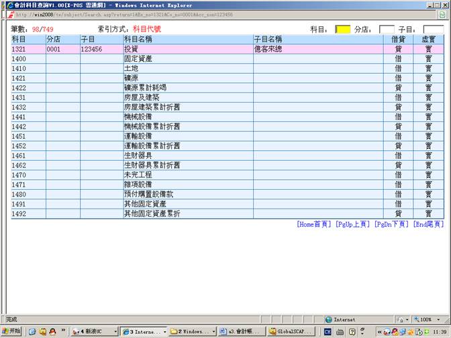Click the 分店 input field

tap(387, 30)
